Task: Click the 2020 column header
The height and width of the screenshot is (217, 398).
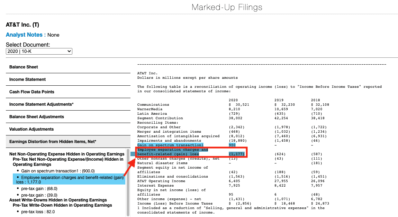Action: tap(233, 100)
